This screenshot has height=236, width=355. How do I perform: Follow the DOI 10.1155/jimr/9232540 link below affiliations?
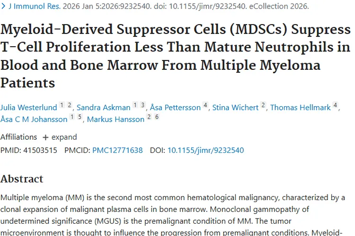(205, 151)
